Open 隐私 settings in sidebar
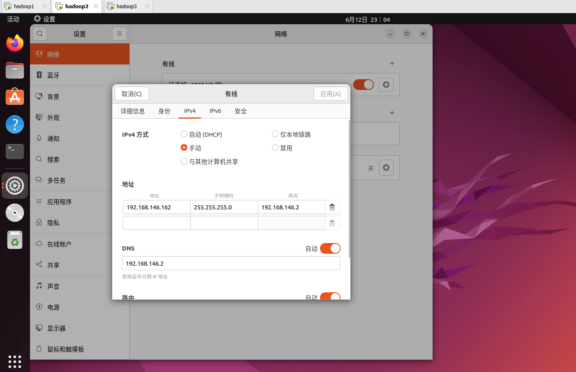Screen dimensions: 576x372 [x=80, y=223]
